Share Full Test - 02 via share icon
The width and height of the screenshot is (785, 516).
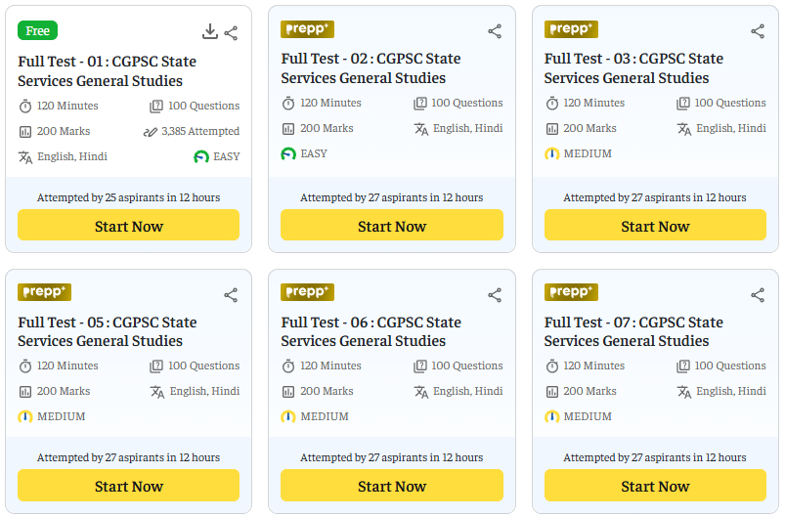(495, 31)
